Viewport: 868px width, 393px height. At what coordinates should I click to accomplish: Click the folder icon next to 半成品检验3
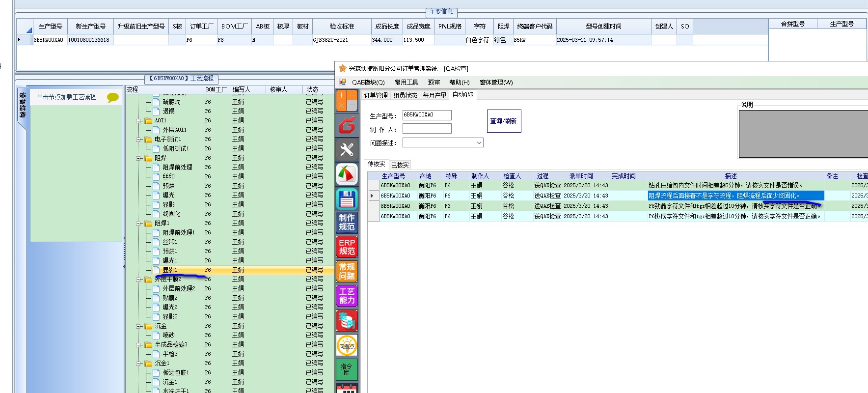pyautogui.click(x=148, y=344)
